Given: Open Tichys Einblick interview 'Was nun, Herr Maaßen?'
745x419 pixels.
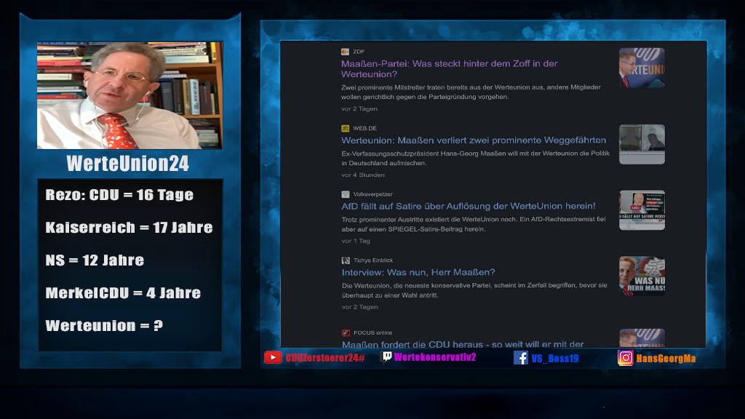Looking at the screenshot, I should coord(418,272).
